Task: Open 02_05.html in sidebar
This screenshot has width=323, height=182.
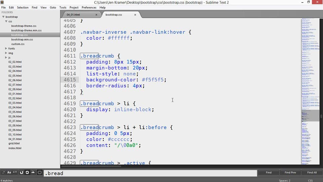Action: [x=15, y=76]
